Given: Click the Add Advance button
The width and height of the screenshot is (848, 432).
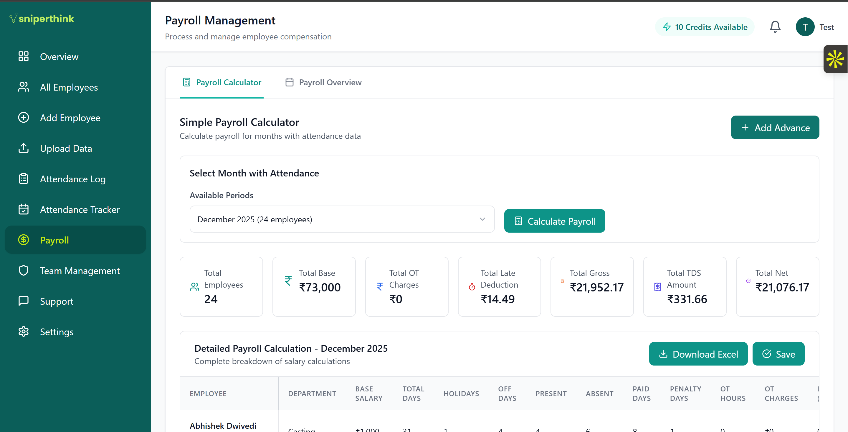Looking at the screenshot, I should pyautogui.click(x=775, y=127).
